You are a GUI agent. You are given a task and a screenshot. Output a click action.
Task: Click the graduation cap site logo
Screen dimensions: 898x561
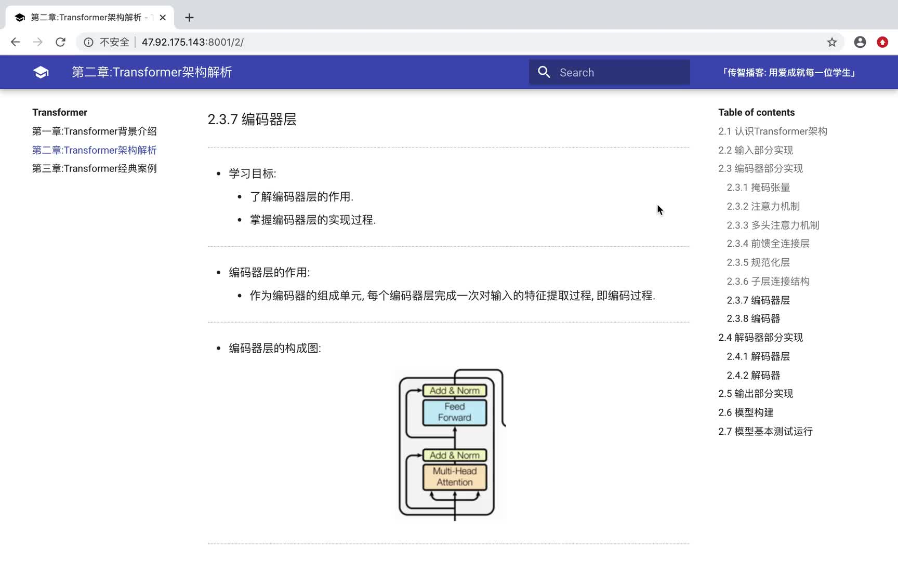pos(41,72)
